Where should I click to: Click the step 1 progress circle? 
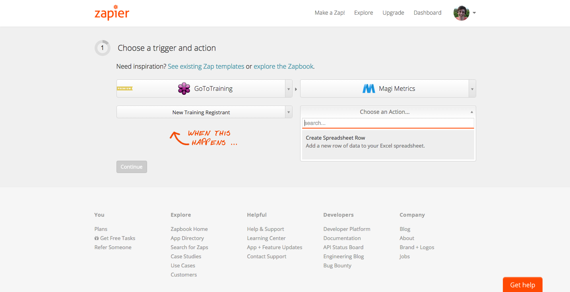point(102,48)
